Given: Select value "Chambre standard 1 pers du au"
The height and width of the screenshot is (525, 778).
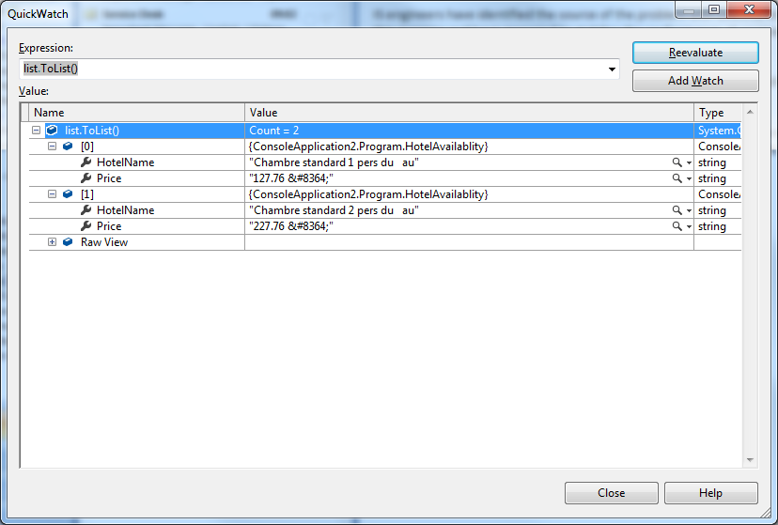Looking at the screenshot, I should tap(334, 162).
